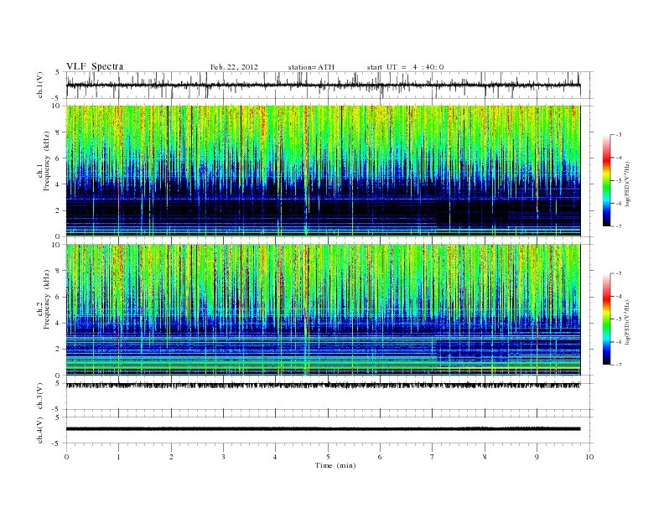The height and width of the screenshot is (513, 664).
Task: Click the "6" kHz tick of ch.1 spectrogram
Action: coord(59,158)
